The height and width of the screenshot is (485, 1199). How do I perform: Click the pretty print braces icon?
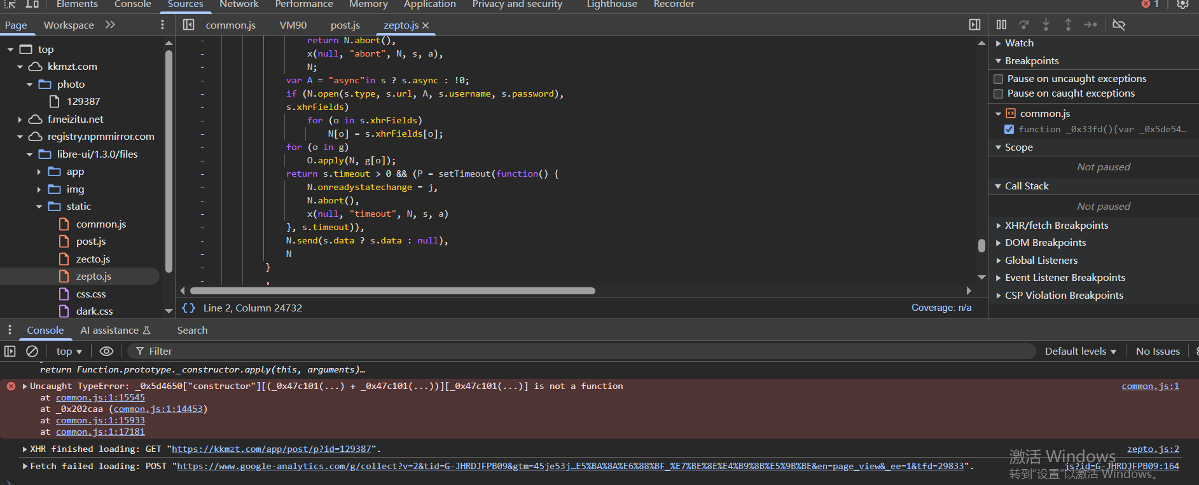point(188,308)
